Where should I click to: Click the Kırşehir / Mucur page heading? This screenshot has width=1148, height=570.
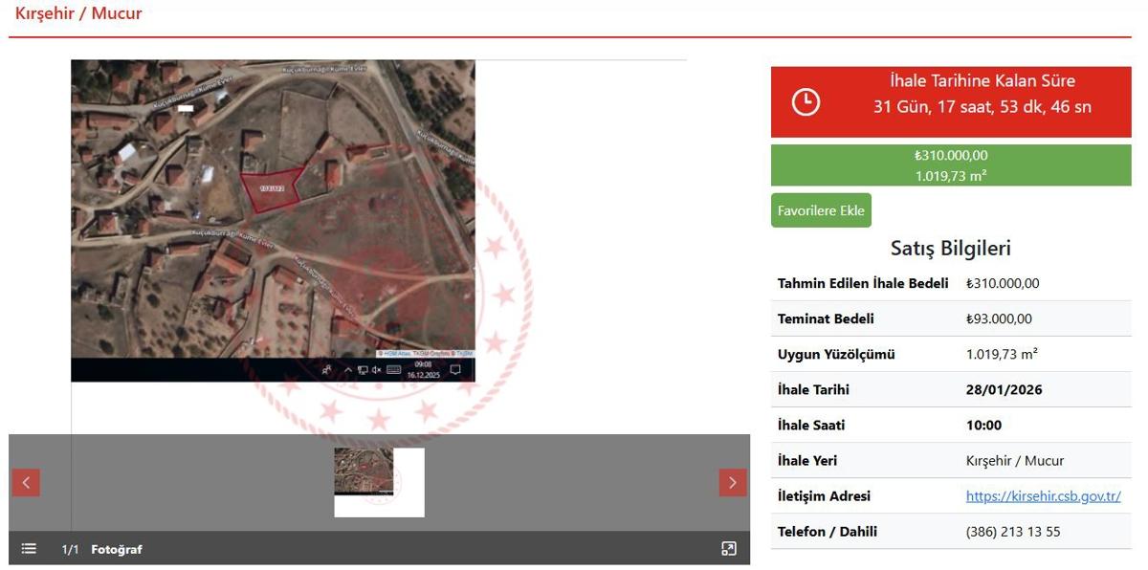coord(78,13)
